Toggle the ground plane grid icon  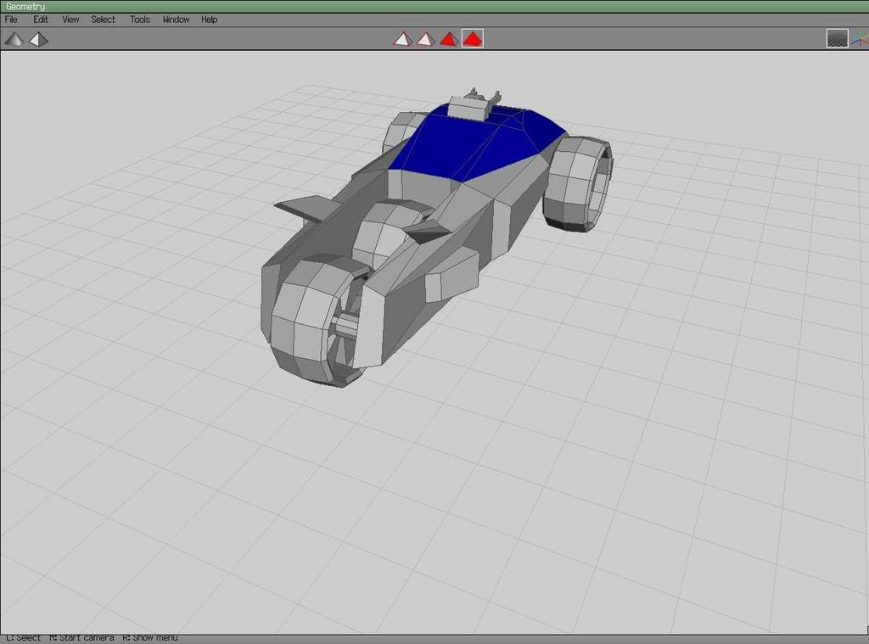[837, 38]
